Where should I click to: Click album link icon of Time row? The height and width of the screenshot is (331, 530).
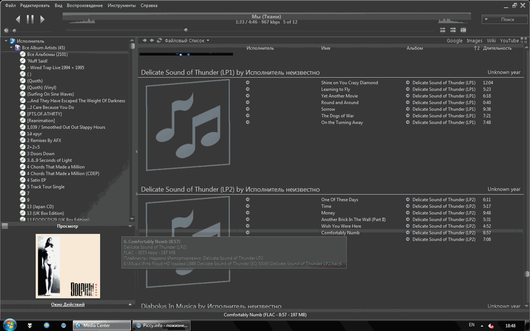[x=408, y=206]
